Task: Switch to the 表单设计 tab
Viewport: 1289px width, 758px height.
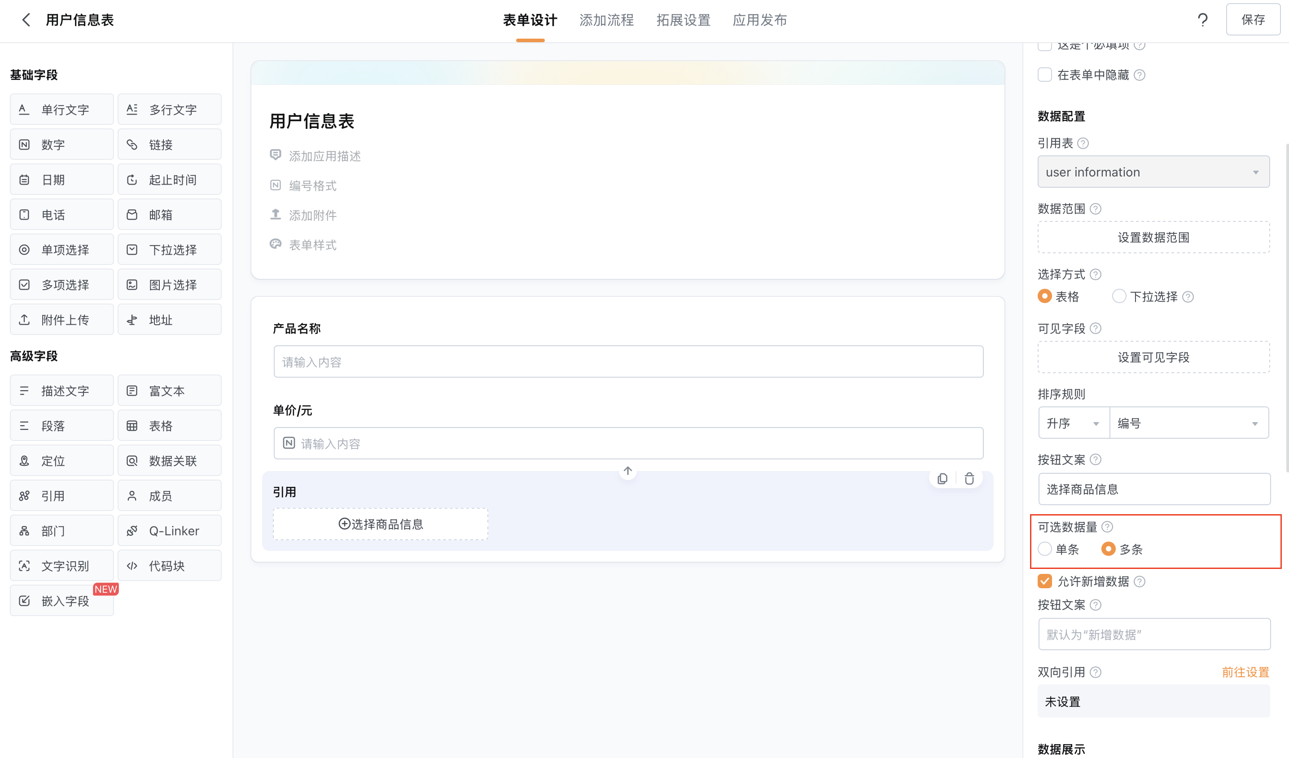Action: [530, 20]
